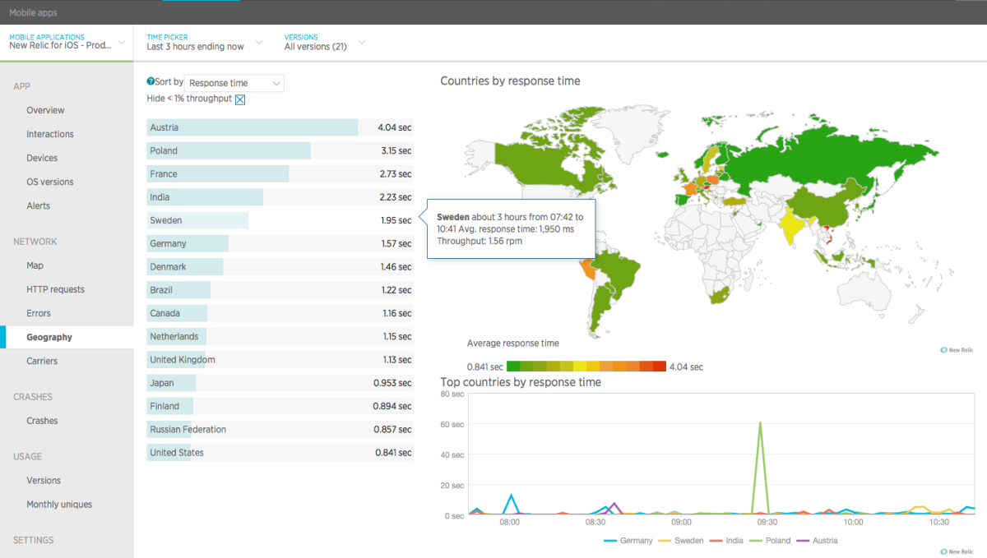The height and width of the screenshot is (558, 987).
Task: Expand the Mobile Applications selector
Action: click(x=67, y=42)
